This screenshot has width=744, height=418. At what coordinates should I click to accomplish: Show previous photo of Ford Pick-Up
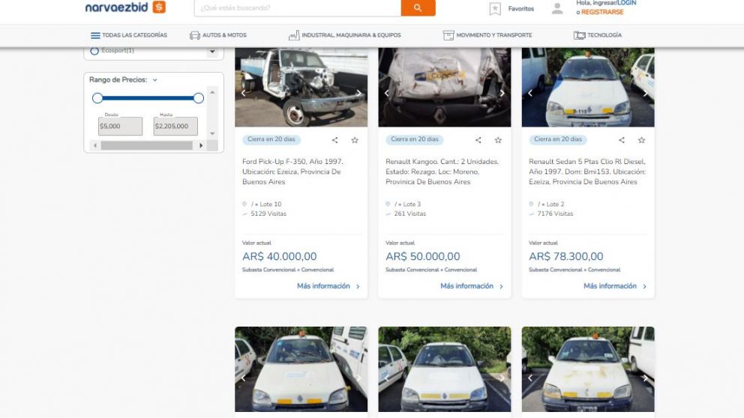coord(244,94)
